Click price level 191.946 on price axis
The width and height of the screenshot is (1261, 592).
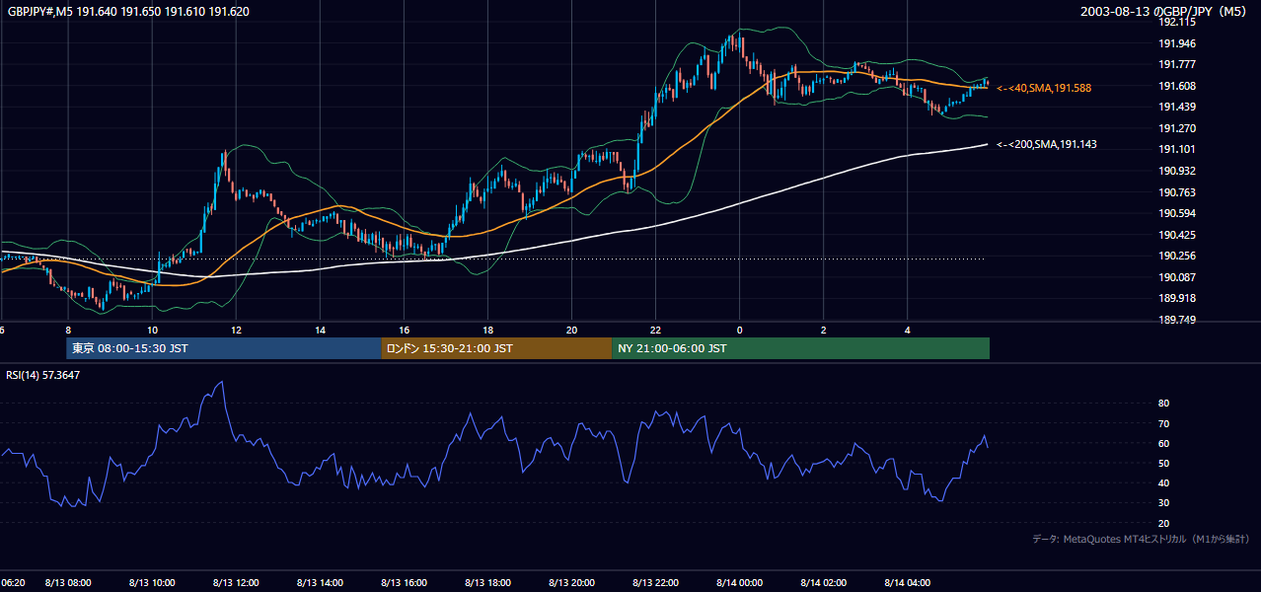[1177, 43]
